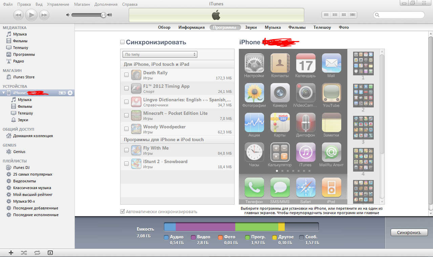This screenshot has height=257, width=433.
Task: Show the artwork viewer panel button
Action: point(50,252)
